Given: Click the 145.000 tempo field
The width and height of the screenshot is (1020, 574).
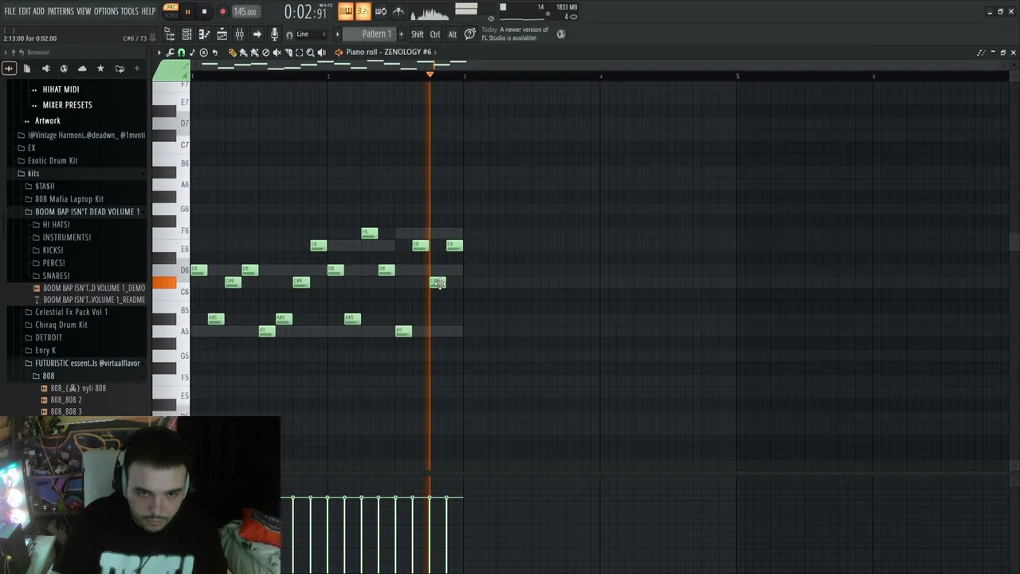Looking at the screenshot, I should [x=245, y=12].
